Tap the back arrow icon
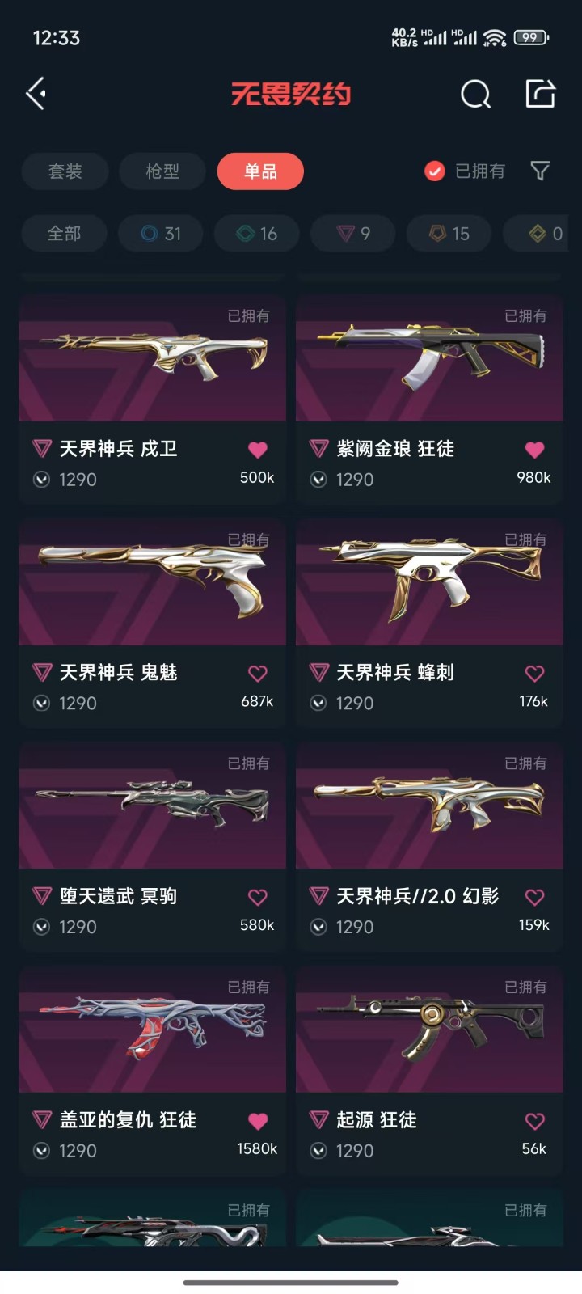 (36, 94)
